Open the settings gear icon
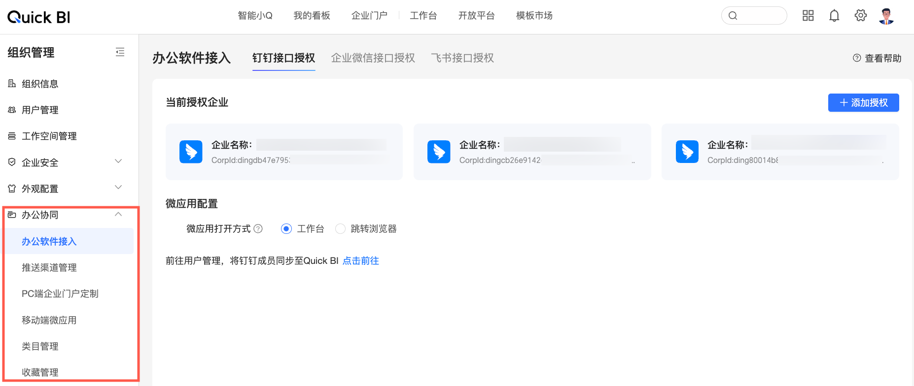The width and height of the screenshot is (914, 386). (861, 16)
